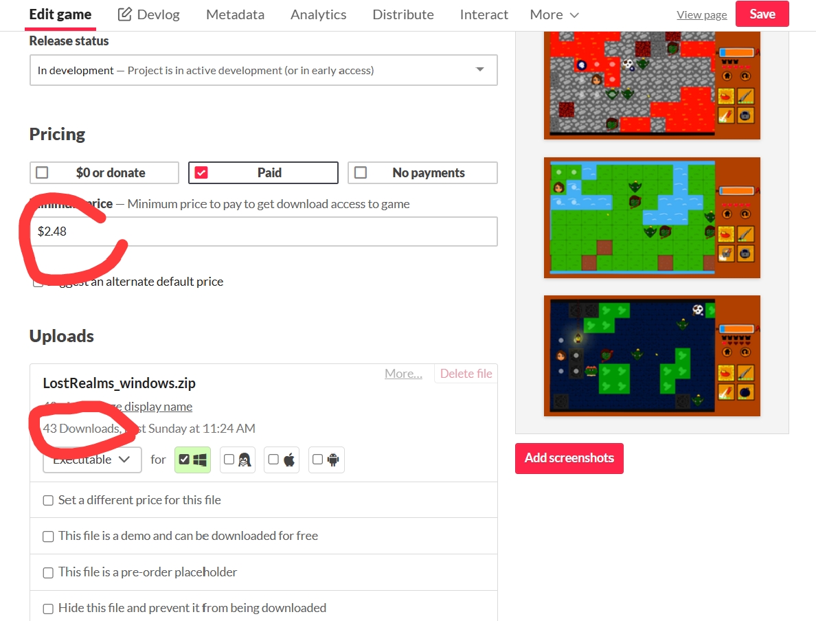Select the No payments pricing option

click(x=422, y=173)
